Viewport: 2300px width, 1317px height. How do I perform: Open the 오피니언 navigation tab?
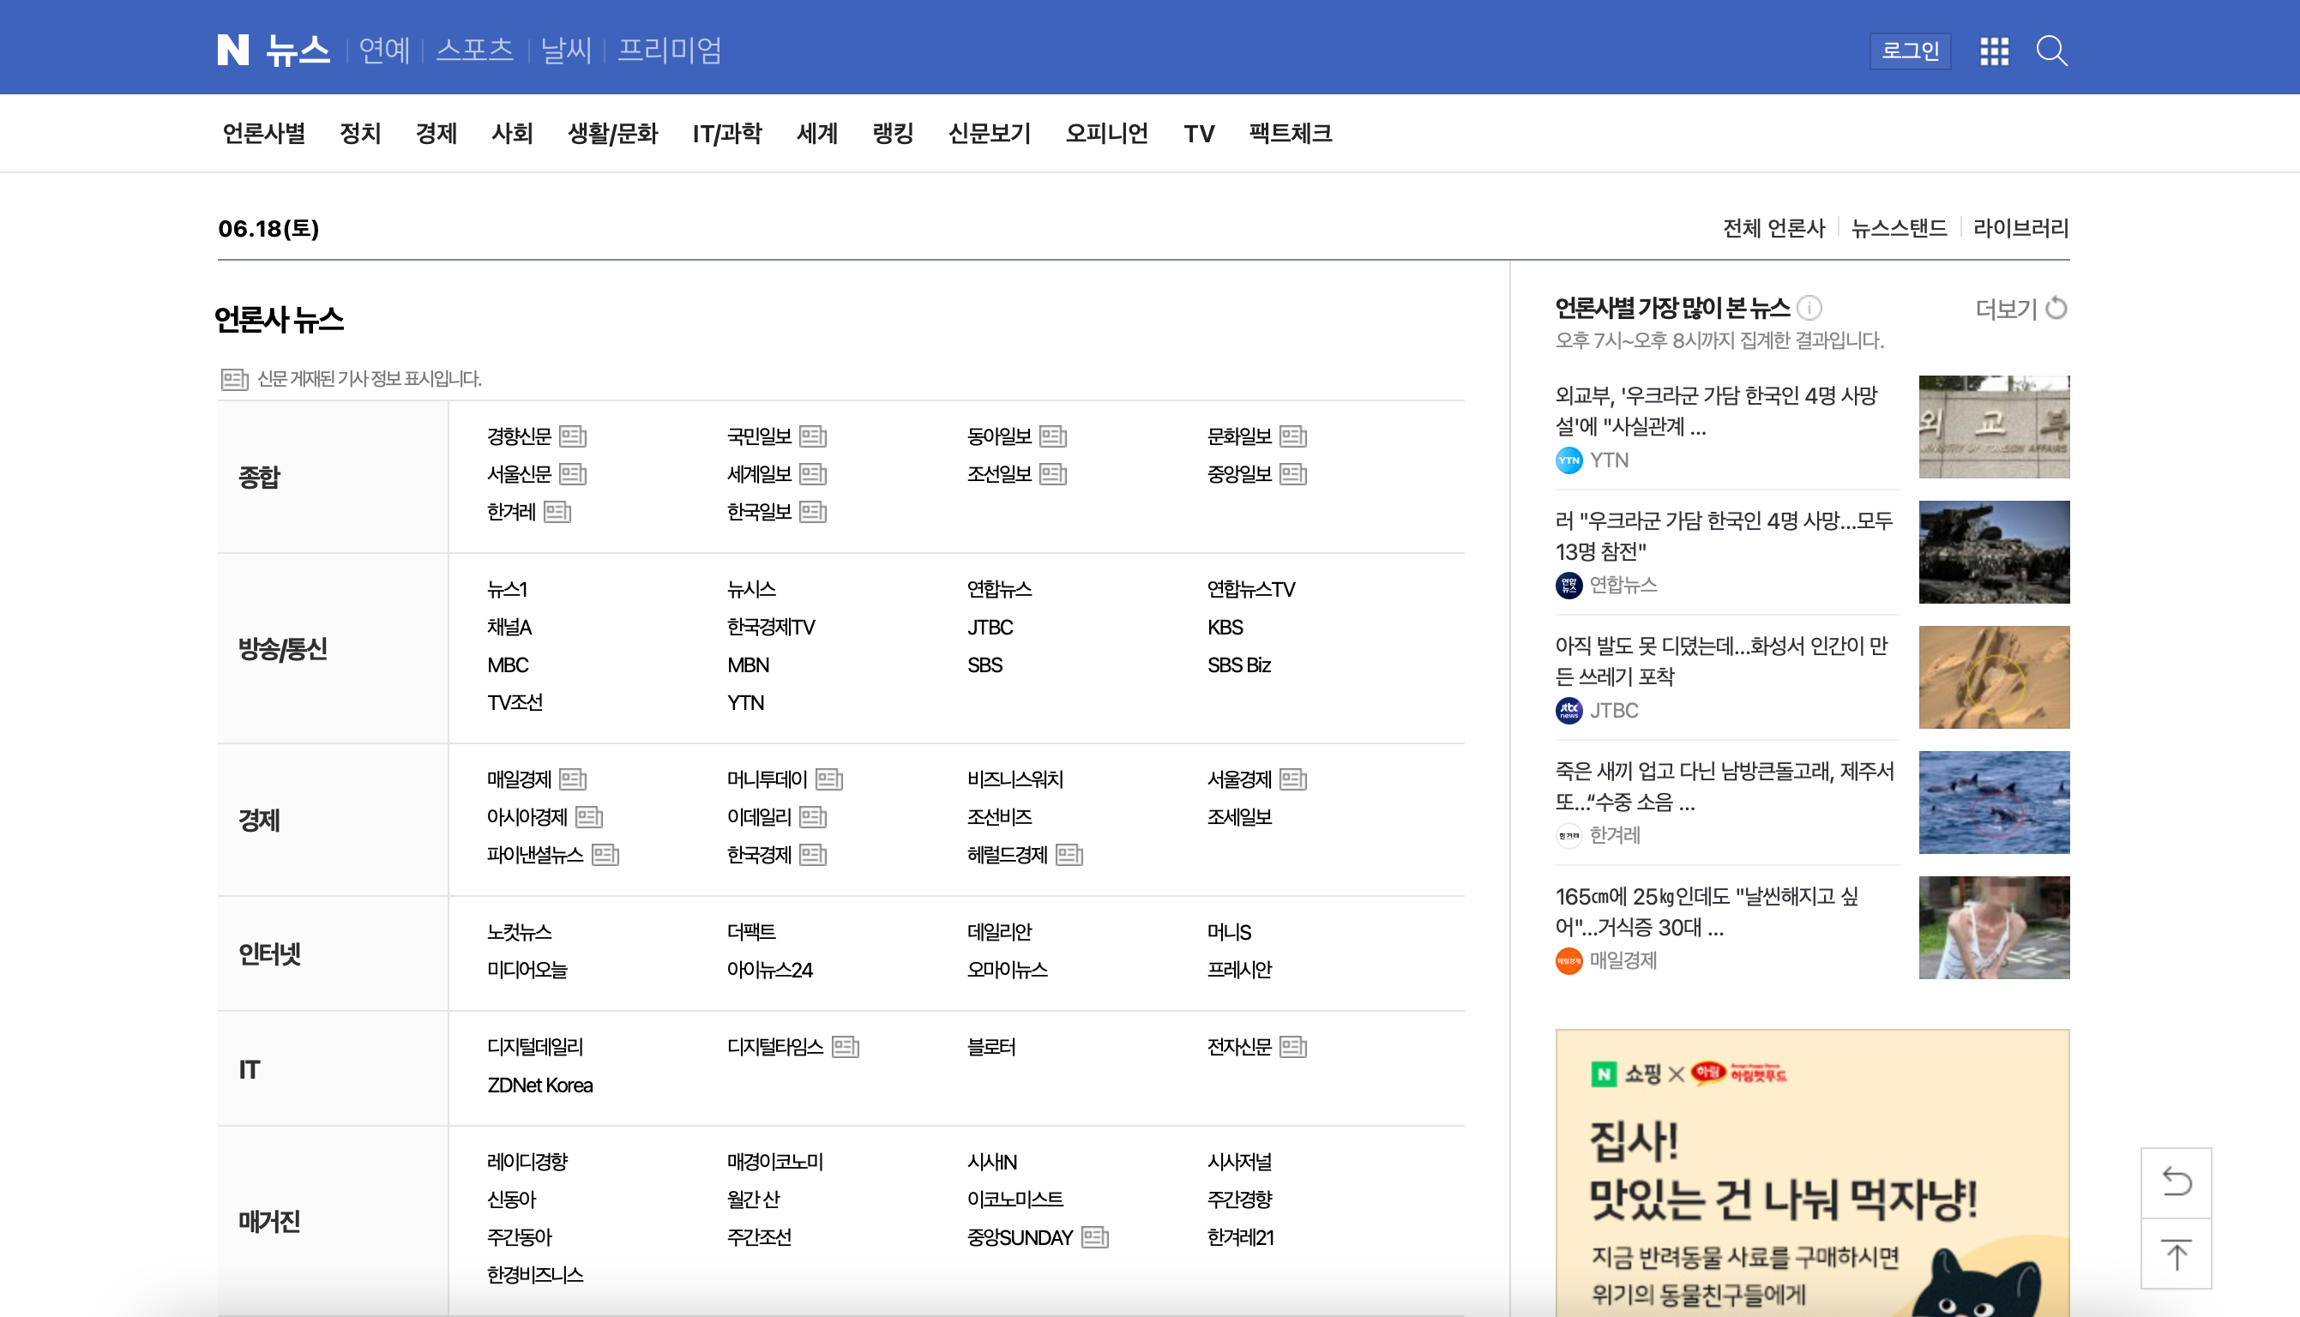tap(1107, 134)
